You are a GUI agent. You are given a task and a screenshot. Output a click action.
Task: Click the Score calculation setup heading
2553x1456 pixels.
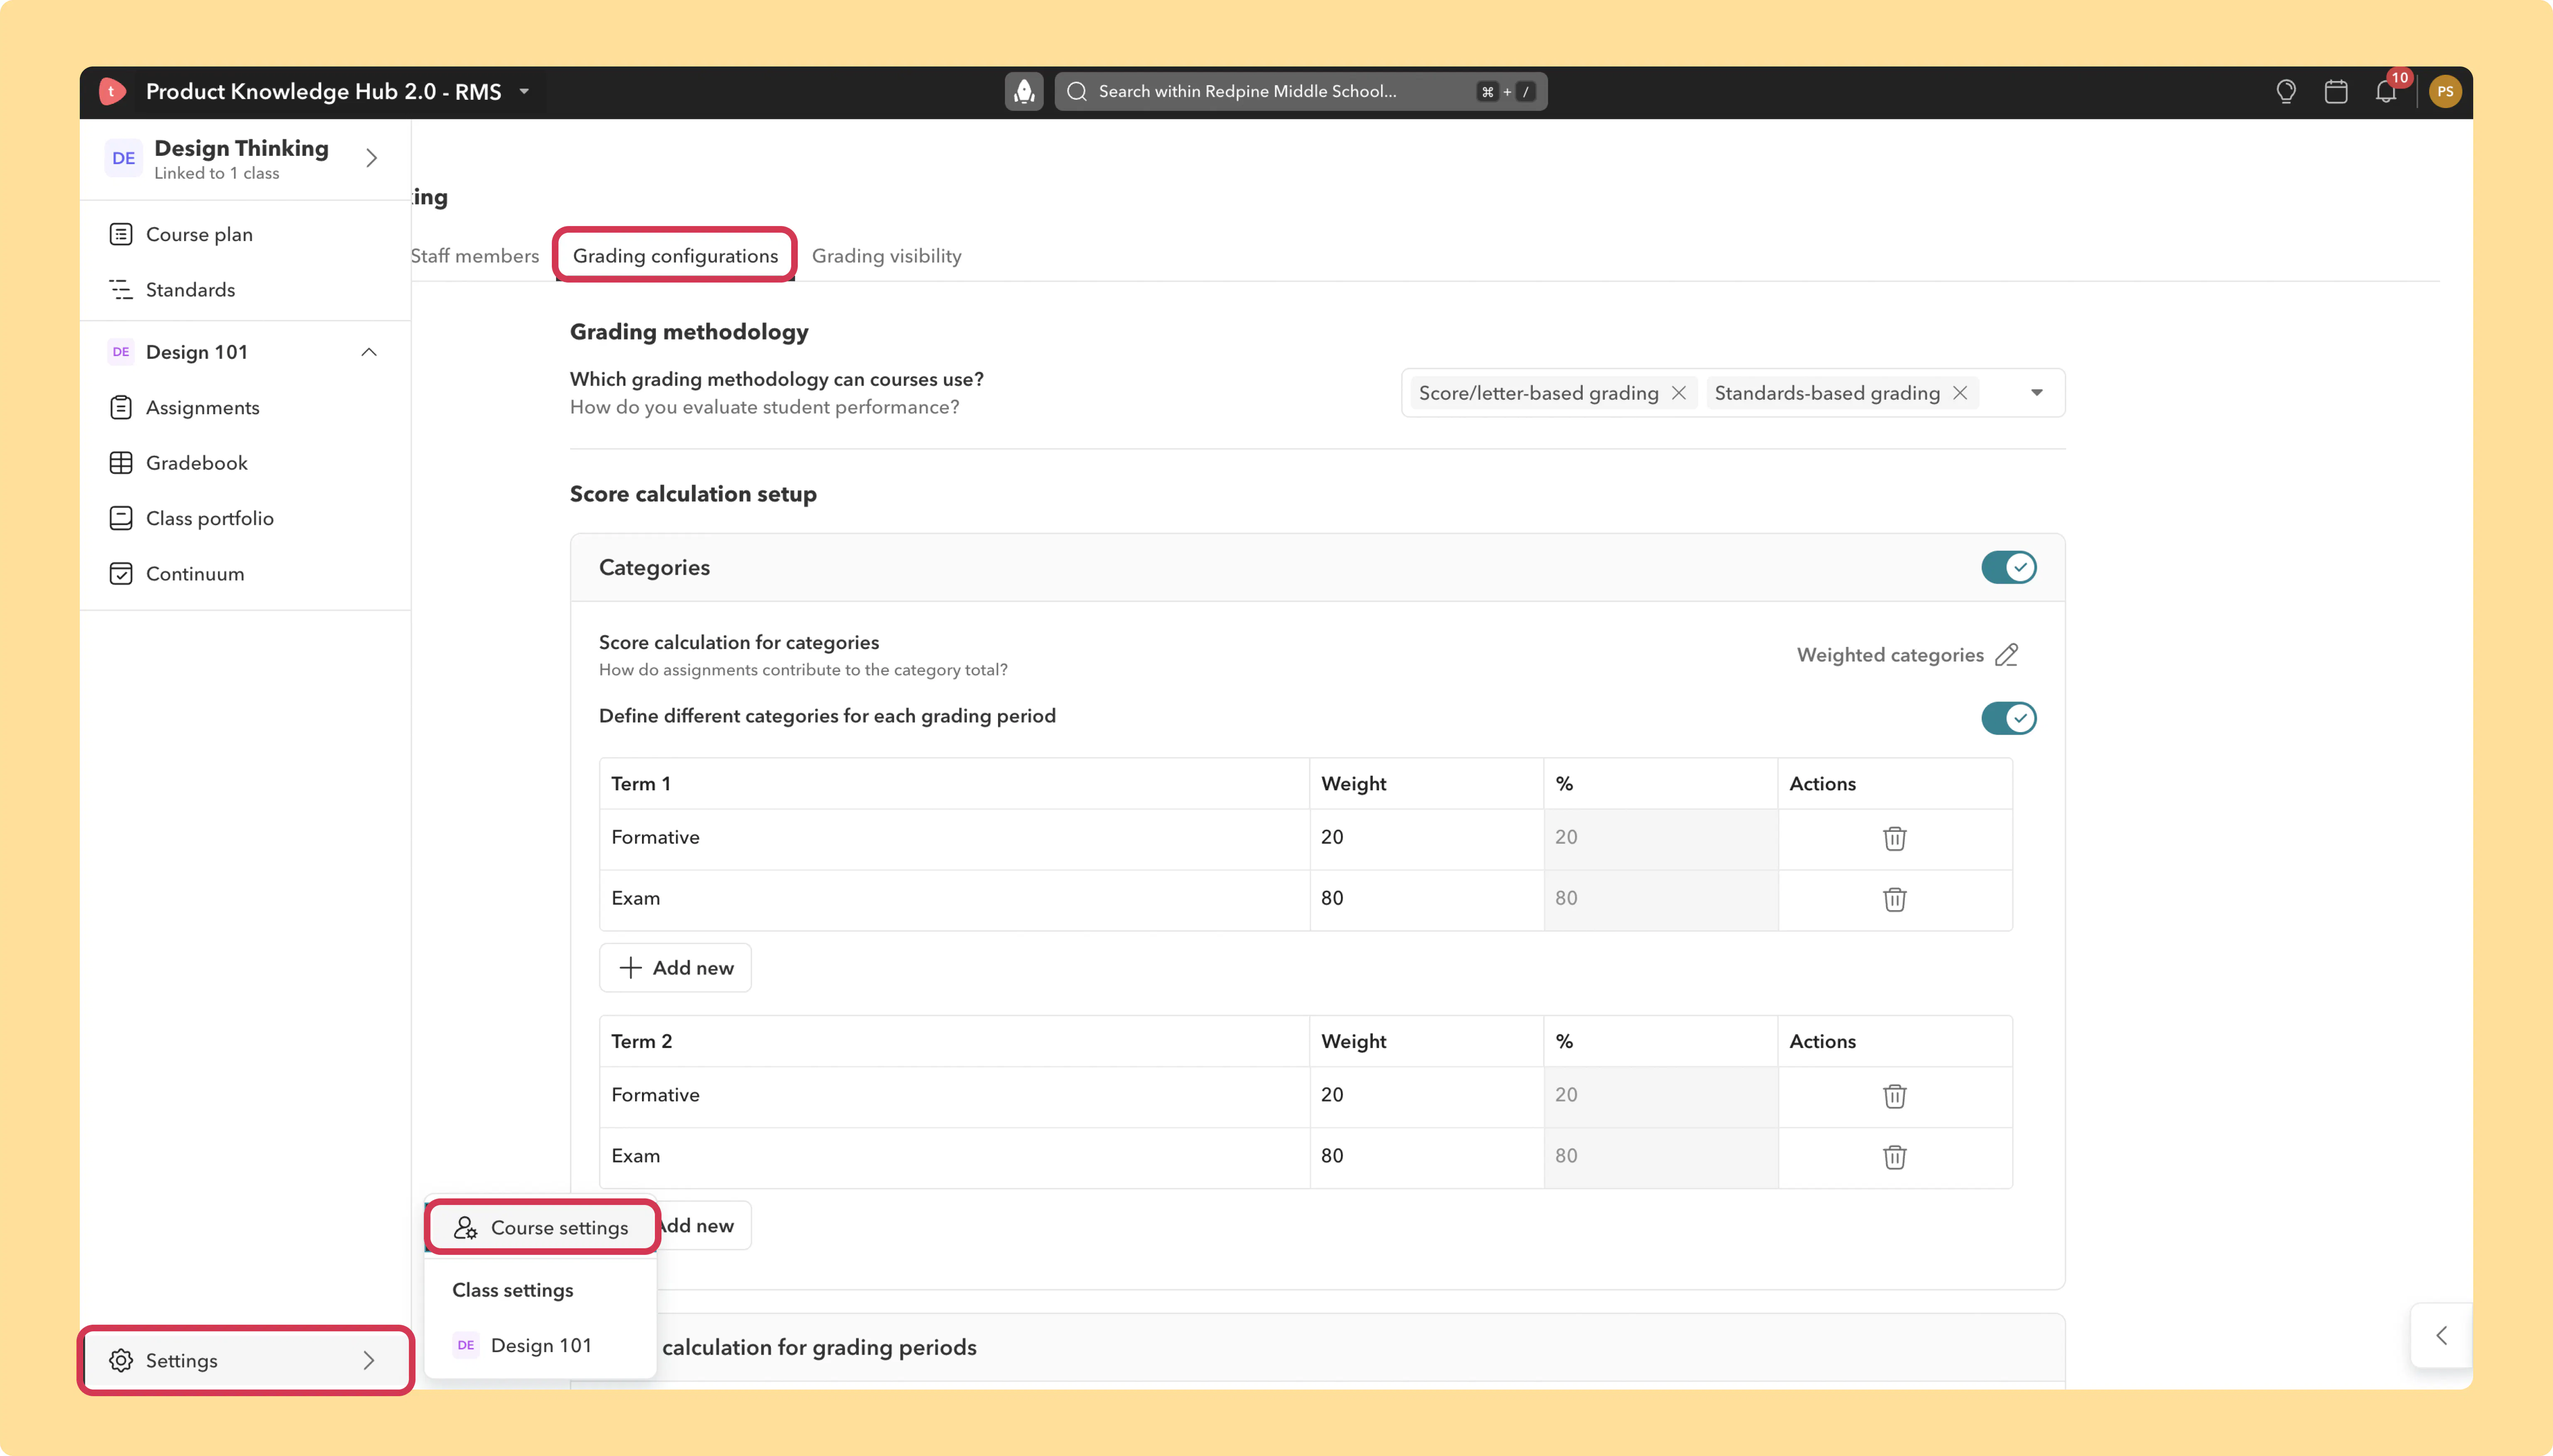(x=693, y=494)
